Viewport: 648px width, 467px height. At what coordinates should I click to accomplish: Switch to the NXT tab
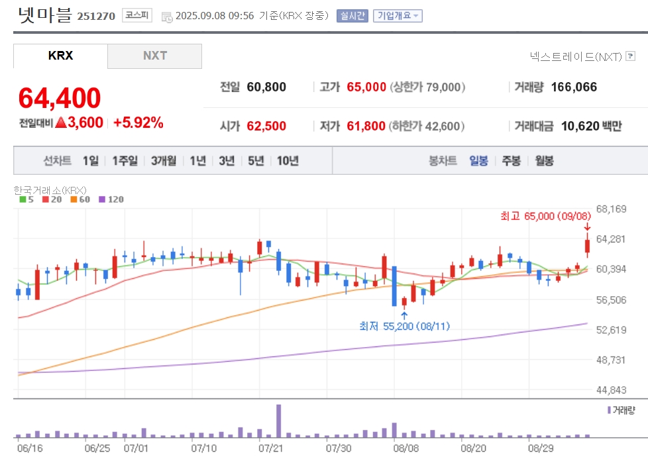coord(155,56)
